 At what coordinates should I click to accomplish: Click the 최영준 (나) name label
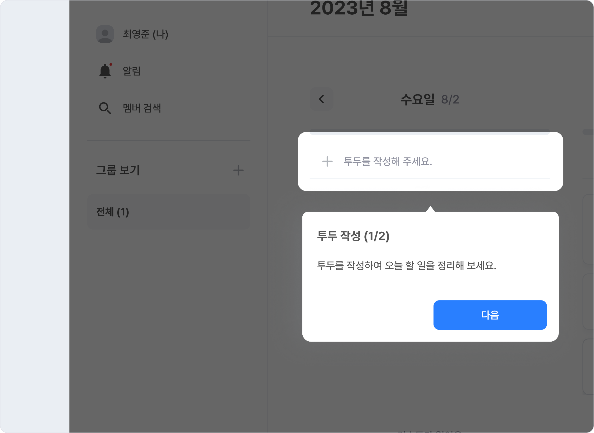pyautogui.click(x=145, y=34)
